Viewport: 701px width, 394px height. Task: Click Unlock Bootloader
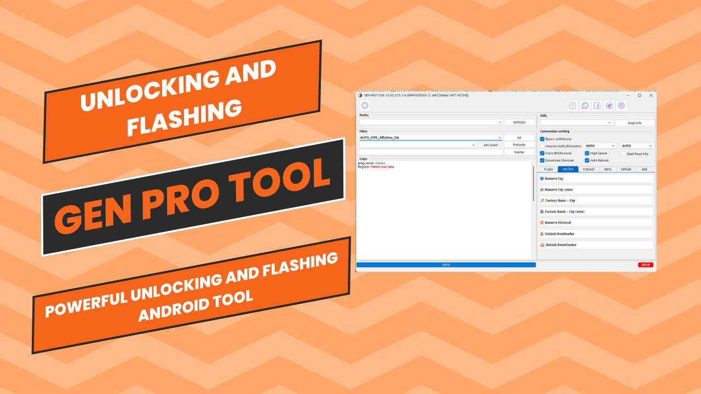click(596, 234)
